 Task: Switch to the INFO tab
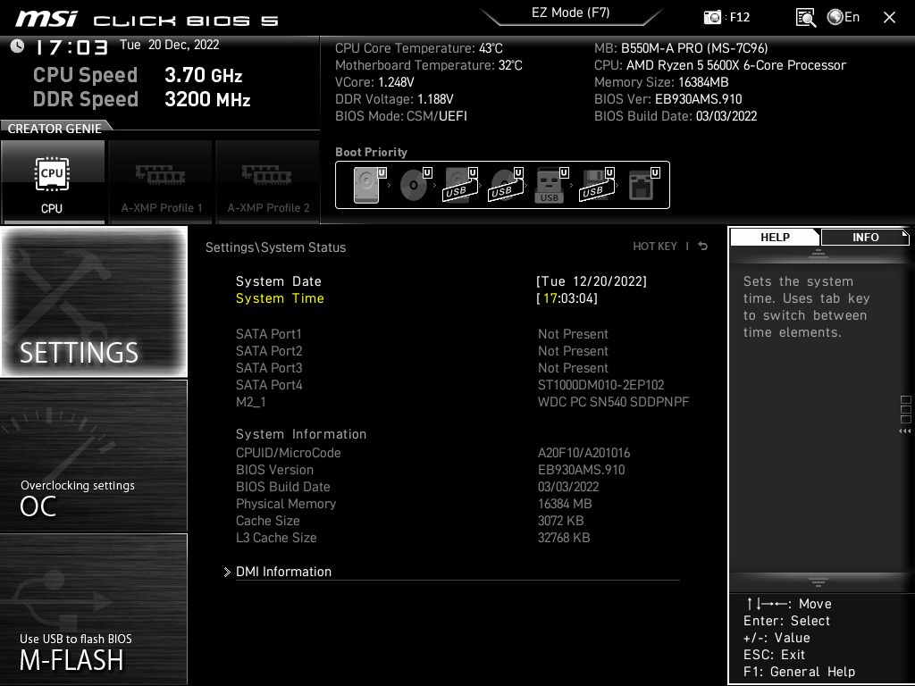click(864, 237)
